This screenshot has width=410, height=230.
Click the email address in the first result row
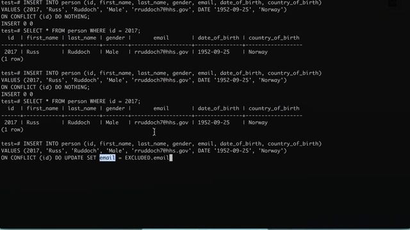161,52
